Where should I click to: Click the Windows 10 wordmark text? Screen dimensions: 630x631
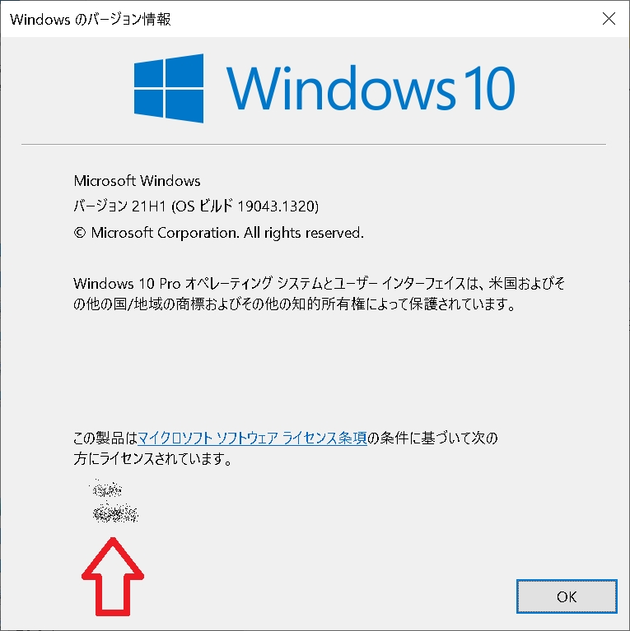pyautogui.click(x=371, y=88)
